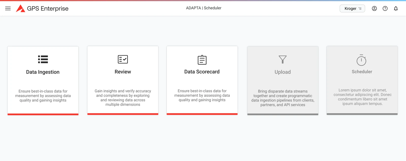The width and height of the screenshot is (406, 161).
Task: Open the user account profile icon
Action: tap(374, 8)
